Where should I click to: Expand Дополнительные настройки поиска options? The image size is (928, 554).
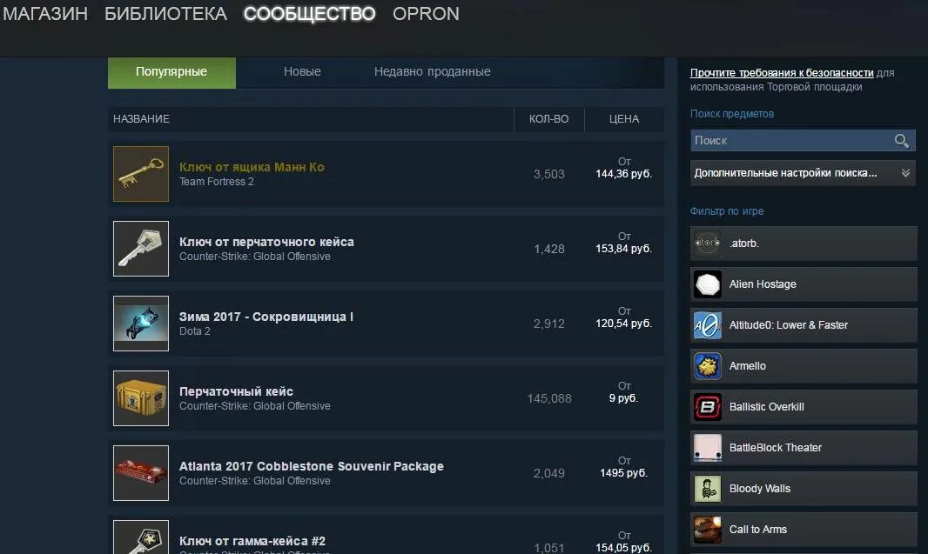[x=803, y=173]
